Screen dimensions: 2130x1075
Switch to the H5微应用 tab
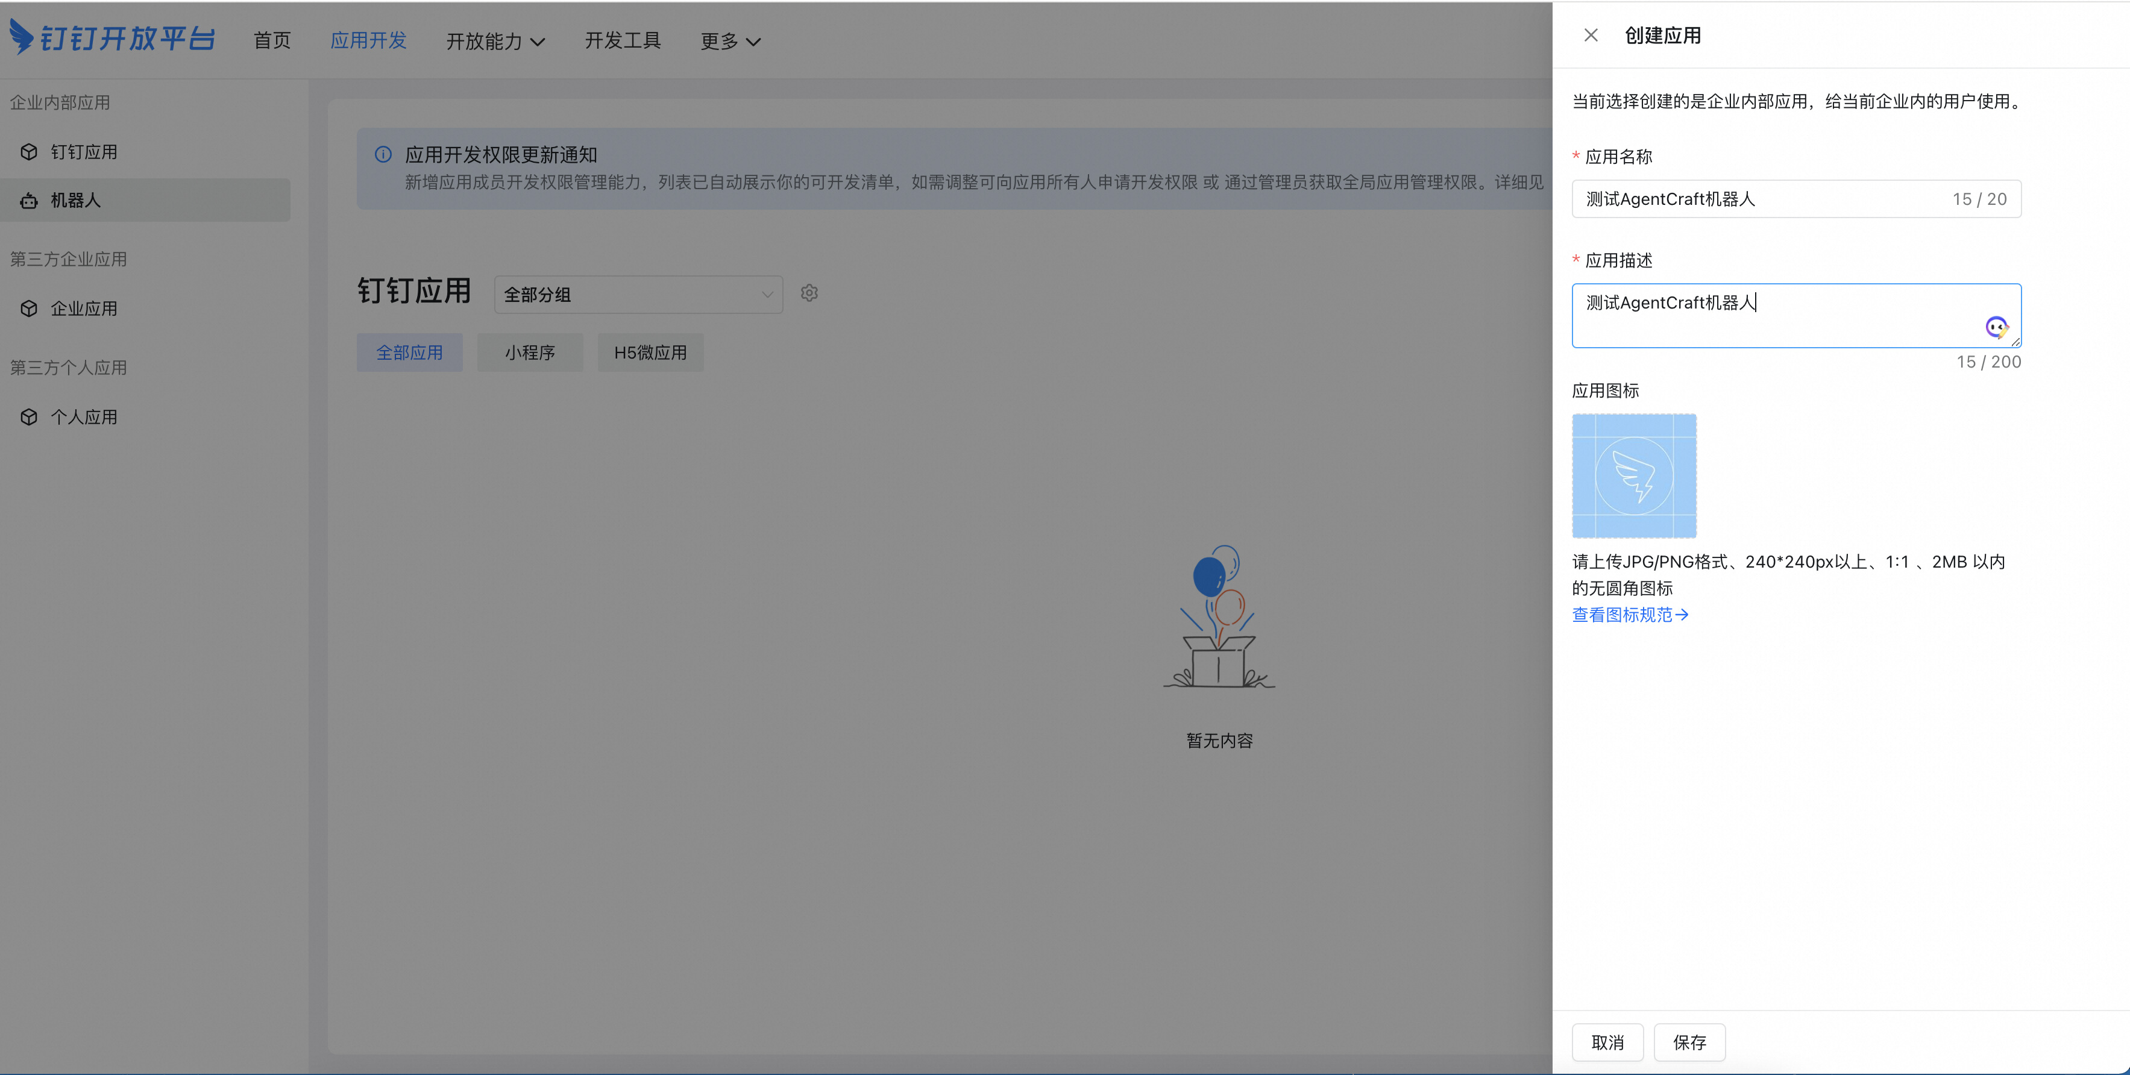click(651, 353)
